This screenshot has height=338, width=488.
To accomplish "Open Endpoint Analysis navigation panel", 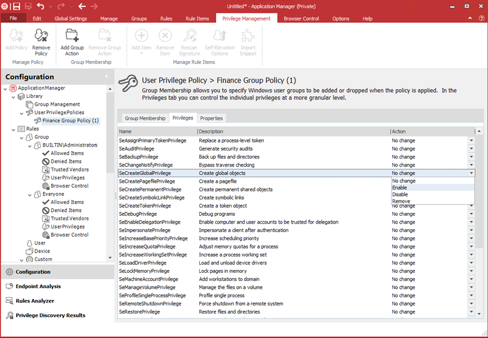I will pos(38,286).
